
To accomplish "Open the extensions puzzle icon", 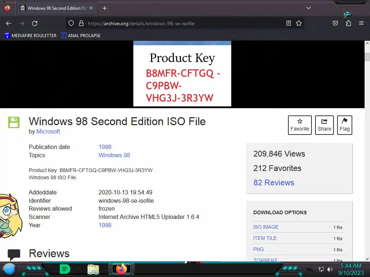I will [x=348, y=23].
